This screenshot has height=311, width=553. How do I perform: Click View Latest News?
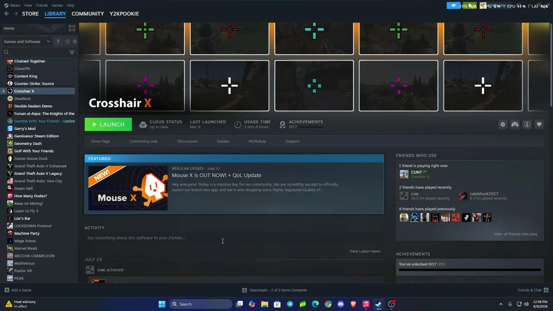(x=365, y=251)
